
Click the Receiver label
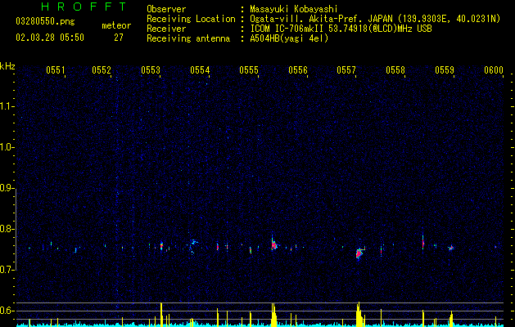tap(166, 29)
